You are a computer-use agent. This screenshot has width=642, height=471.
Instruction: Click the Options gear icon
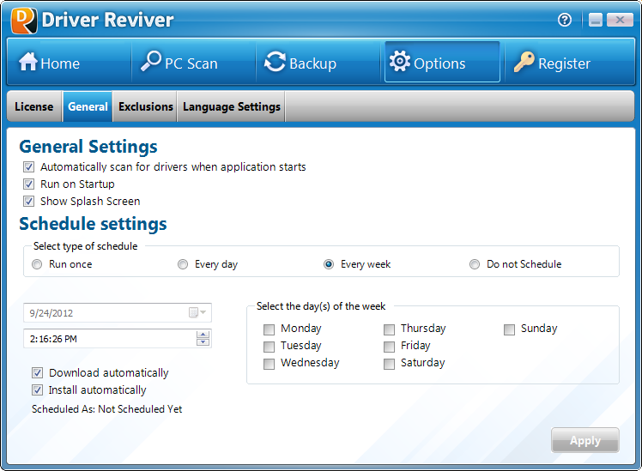pyautogui.click(x=400, y=62)
